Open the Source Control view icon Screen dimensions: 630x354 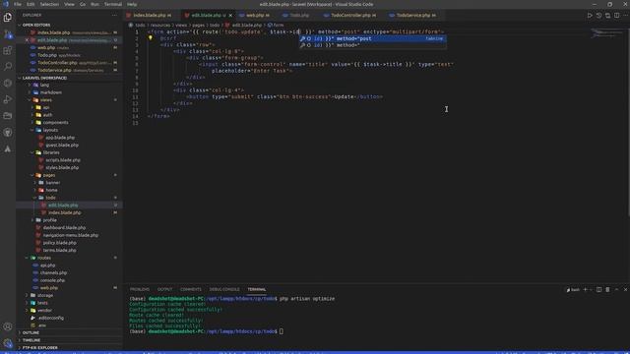point(8,34)
